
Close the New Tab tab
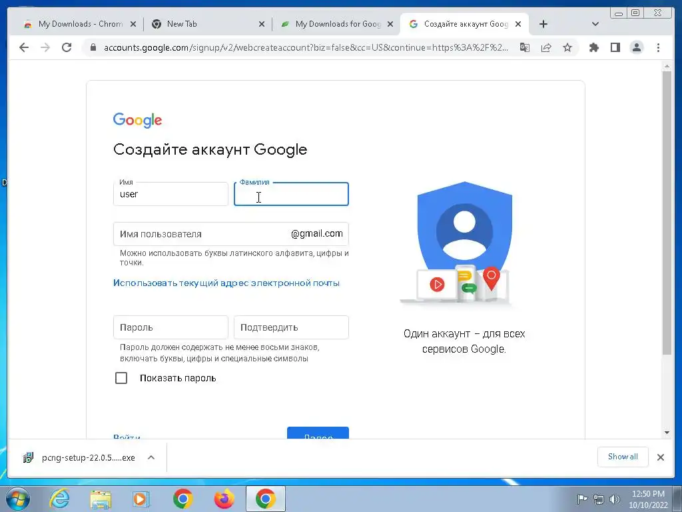click(261, 25)
